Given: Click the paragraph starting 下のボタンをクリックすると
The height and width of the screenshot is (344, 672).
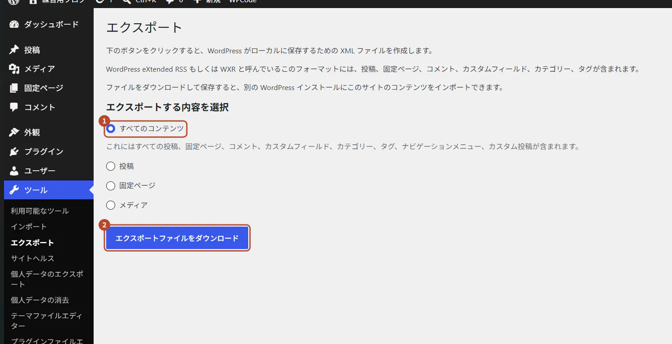Looking at the screenshot, I should (269, 51).
